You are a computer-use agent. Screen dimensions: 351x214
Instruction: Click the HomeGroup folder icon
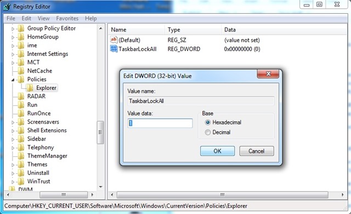[x=21, y=37]
